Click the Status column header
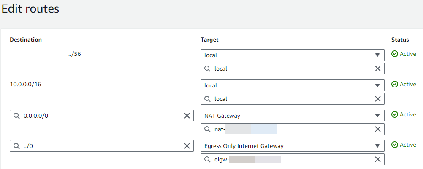Screen dimensions: 423x169 click(400, 40)
